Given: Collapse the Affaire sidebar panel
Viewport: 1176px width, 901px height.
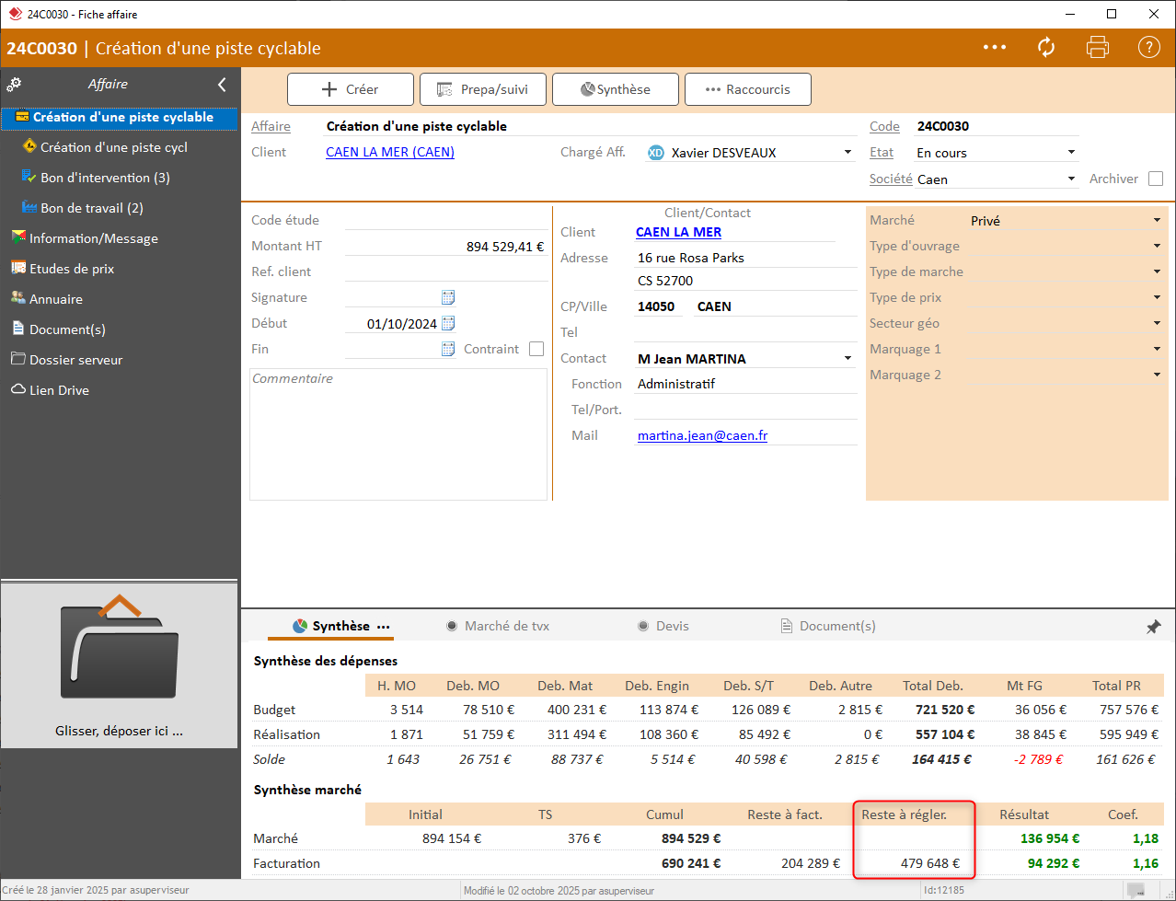Looking at the screenshot, I should 222,85.
